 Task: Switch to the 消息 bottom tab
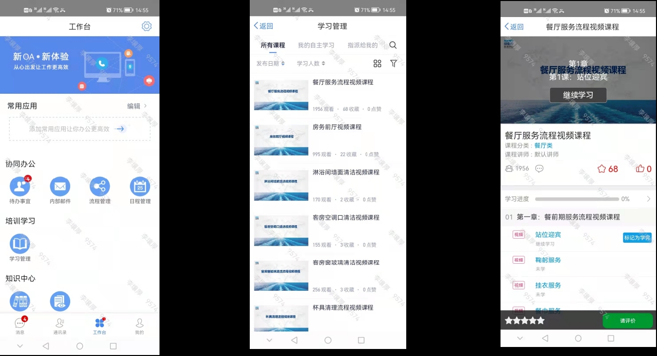pyautogui.click(x=20, y=325)
